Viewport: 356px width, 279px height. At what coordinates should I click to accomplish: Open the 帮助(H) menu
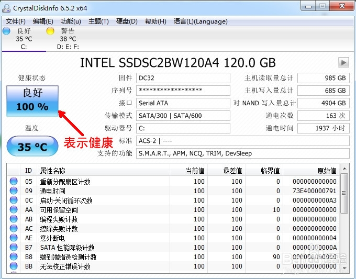[x=155, y=21]
